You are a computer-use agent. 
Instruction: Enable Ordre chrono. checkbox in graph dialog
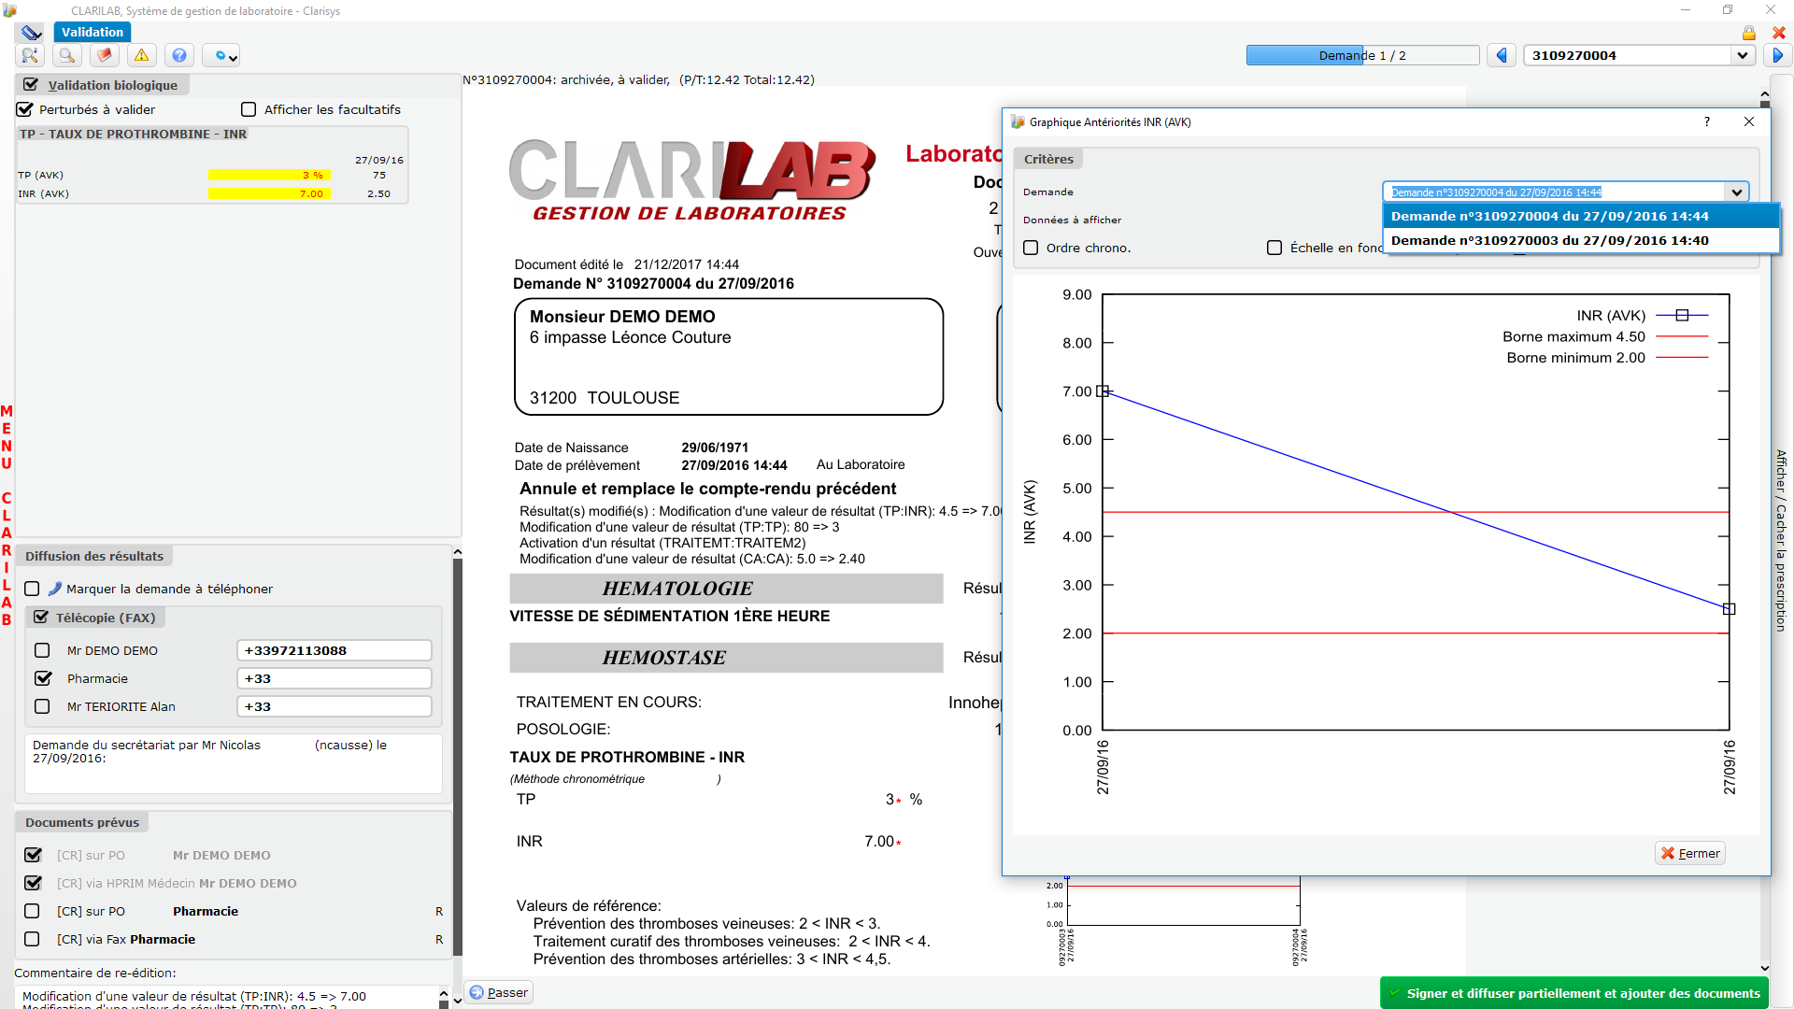pos(1031,248)
